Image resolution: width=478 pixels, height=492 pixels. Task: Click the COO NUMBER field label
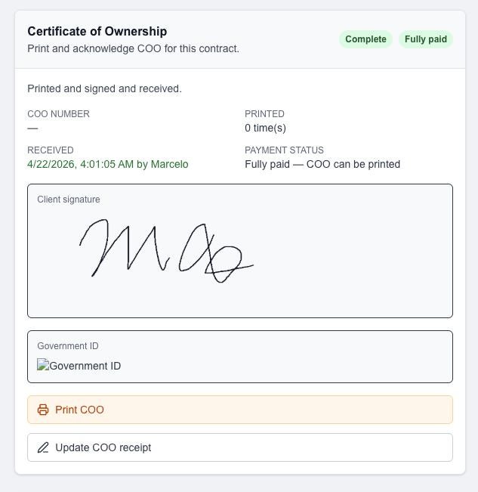[x=59, y=113]
